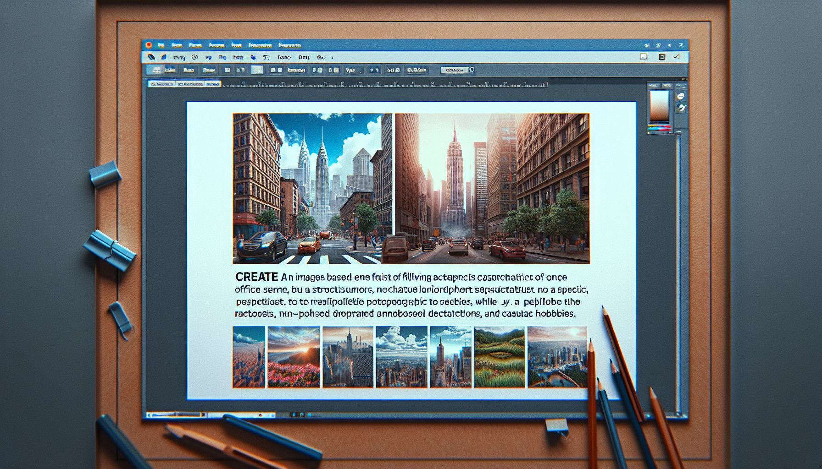
Task: Toggle the highlighted light square options button
Action: (257, 70)
